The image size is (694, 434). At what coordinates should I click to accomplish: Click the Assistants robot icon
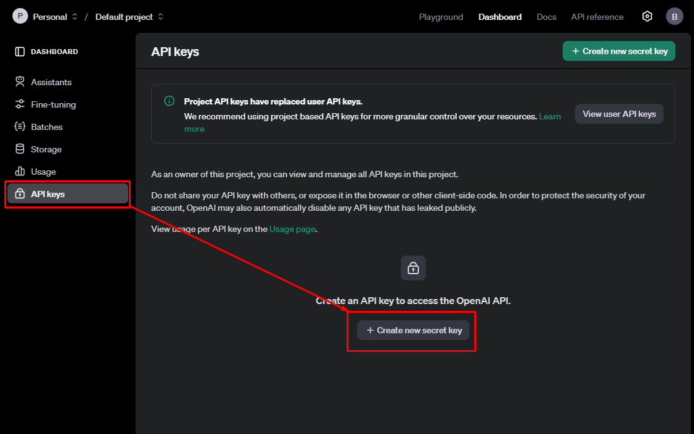(x=20, y=81)
